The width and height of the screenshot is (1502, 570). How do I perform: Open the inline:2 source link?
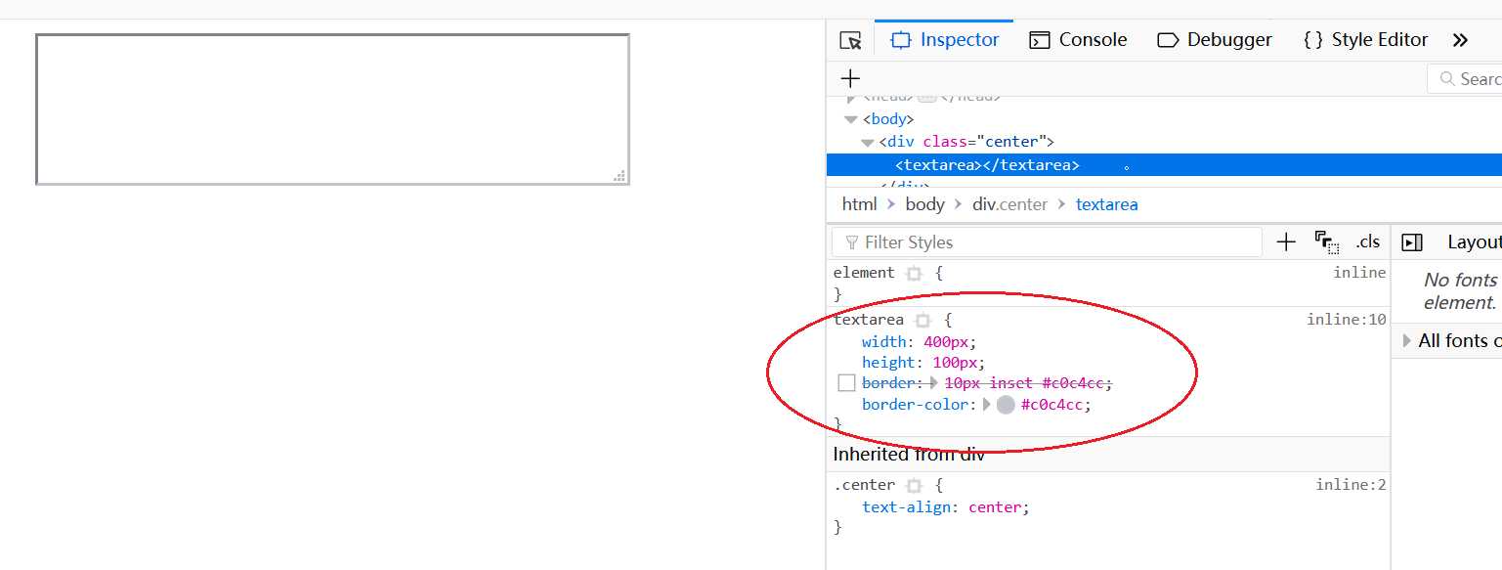coord(1351,485)
